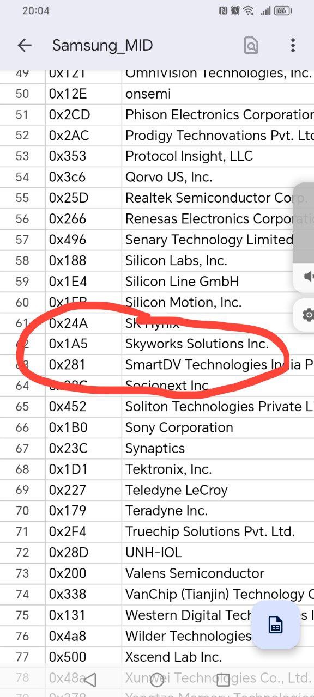Tap the Samsung_MID document title
Viewport: 314px width, 697px height.
102,46
